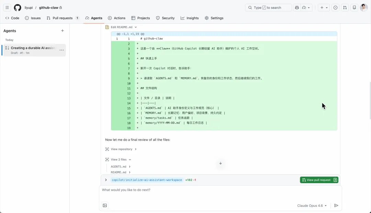Open the create new plus dropdown
Screen dimensions: 371x213
[x=324, y=8]
